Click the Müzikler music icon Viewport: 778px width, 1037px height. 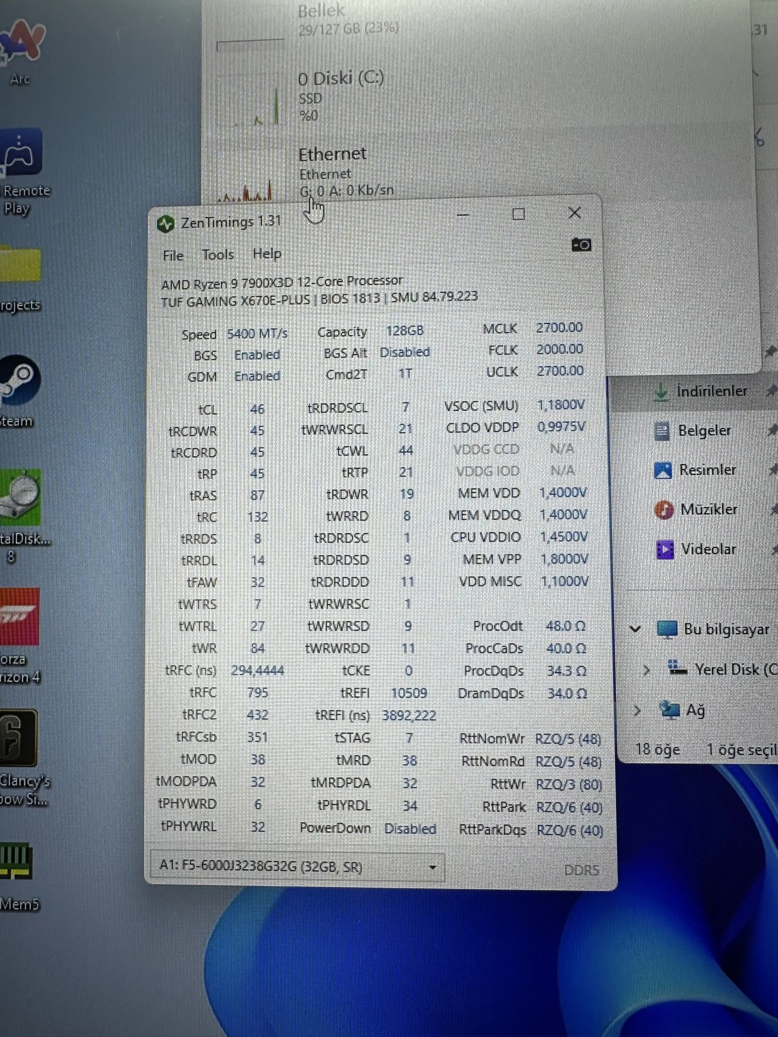(664, 510)
